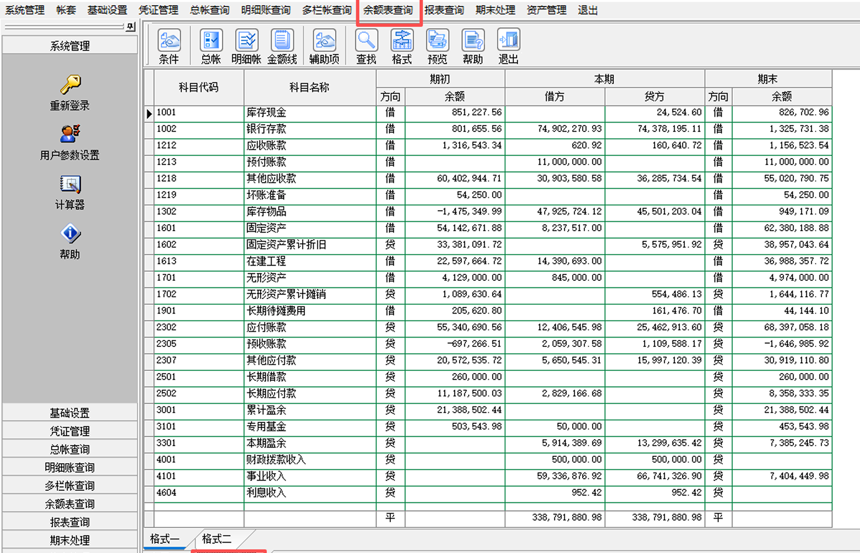Open the 系统管理 menu

point(25,10)
